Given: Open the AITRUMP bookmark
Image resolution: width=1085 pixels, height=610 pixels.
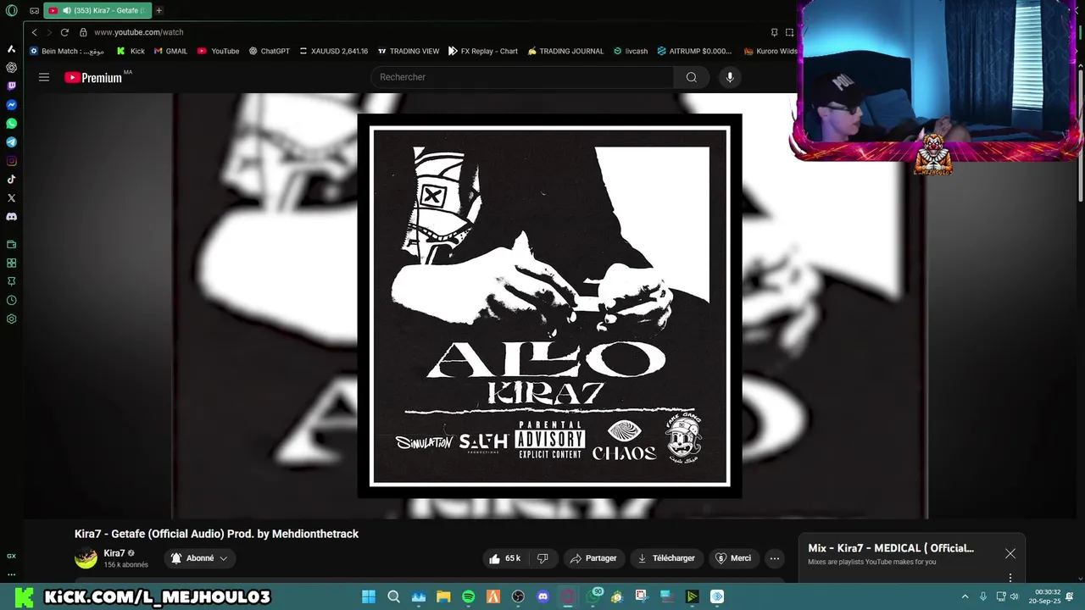Looking at the screenshot, I should [x=694, y=51].
